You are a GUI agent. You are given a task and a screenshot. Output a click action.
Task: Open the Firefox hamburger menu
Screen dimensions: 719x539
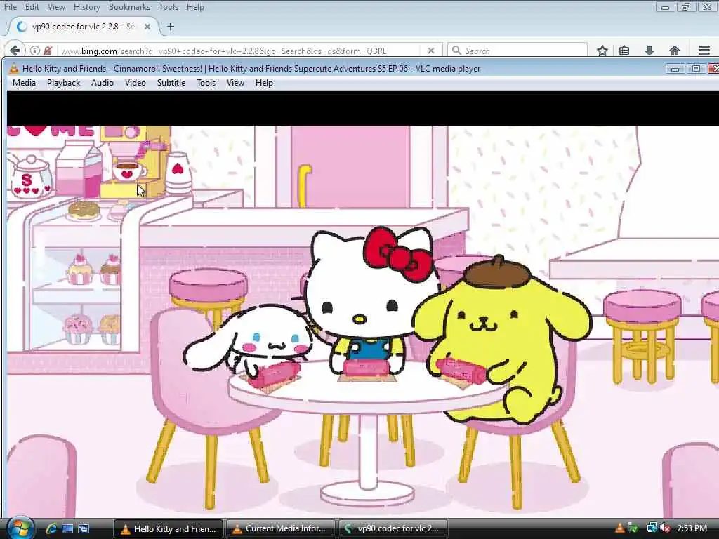(704, 51)
